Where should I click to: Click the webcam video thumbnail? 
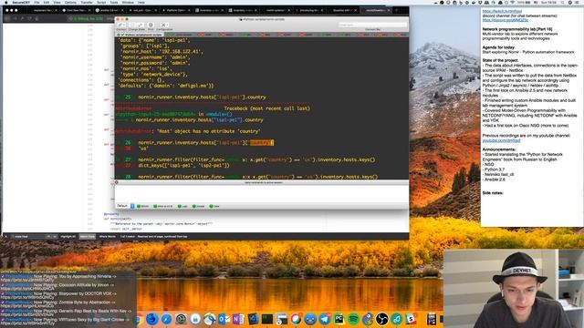click(x=514, y=288)
